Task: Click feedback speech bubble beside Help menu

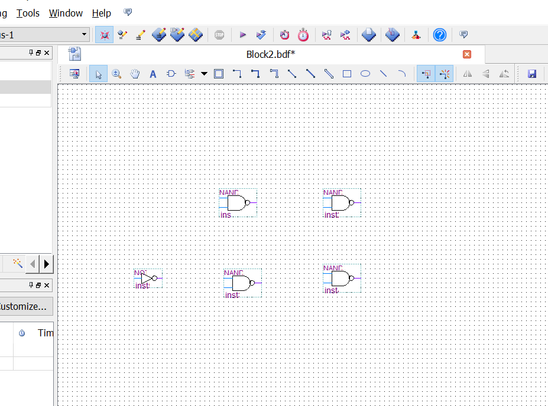Action: pyautogui.click(x=128, y=12)
